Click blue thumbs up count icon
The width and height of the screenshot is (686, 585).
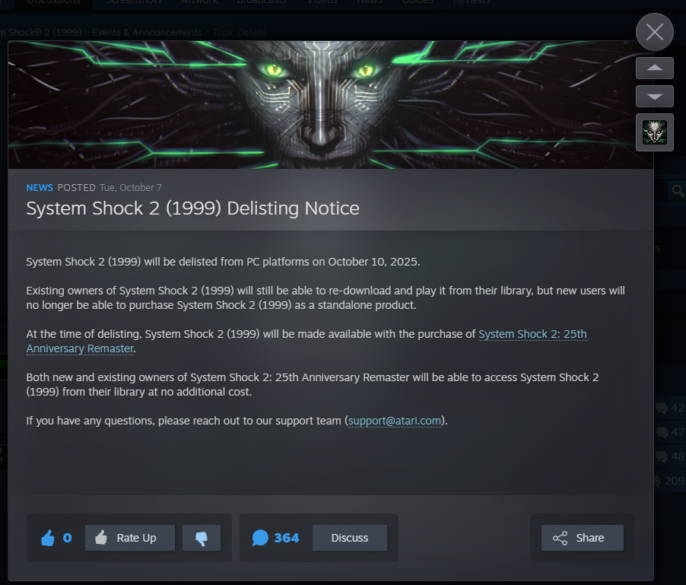coord(48,538)
